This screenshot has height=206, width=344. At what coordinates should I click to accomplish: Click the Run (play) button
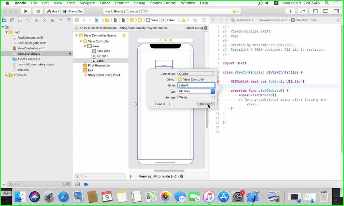coord(26,11)
